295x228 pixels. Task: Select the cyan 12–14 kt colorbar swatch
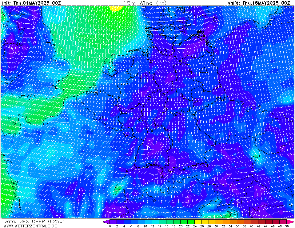pos(156,222)
